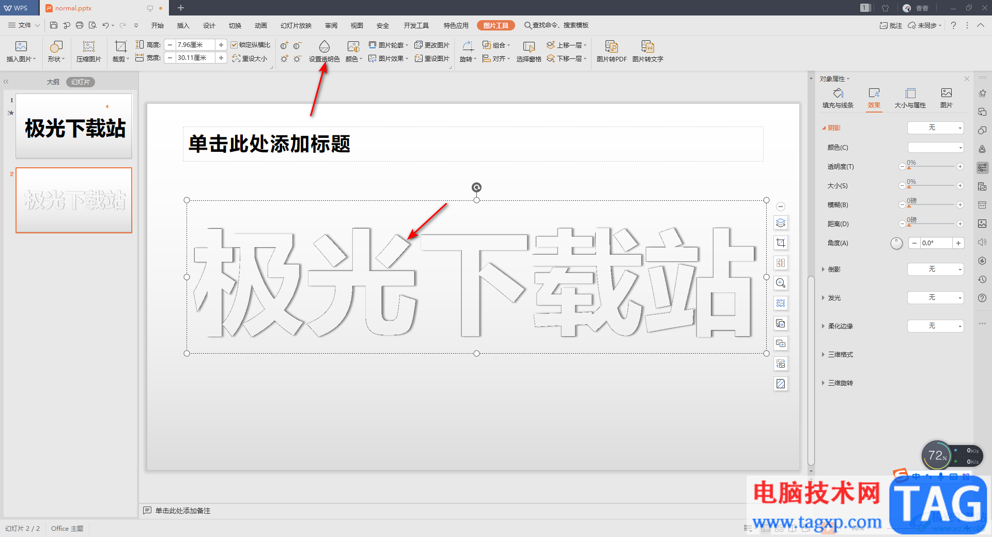Click 未同步 sync status button
Screen dimensions: 992x537
924,25
